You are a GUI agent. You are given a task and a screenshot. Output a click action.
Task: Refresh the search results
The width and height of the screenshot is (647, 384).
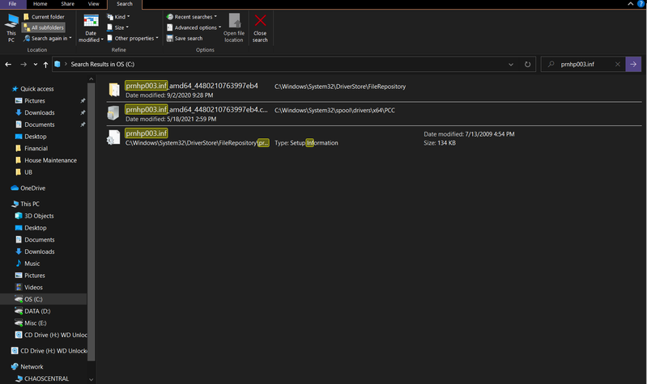pos(527,65)
